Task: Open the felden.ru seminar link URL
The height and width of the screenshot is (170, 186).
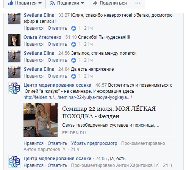Action: click(x=78, y=97)
